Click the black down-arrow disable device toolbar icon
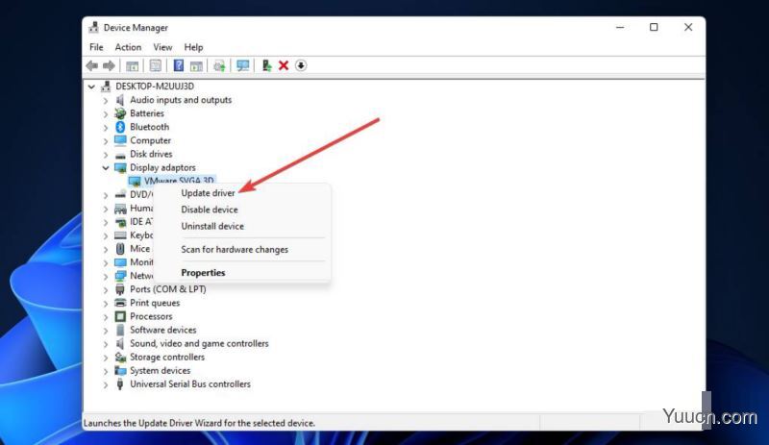This screenshot has width=769, height=445. point(301,65)
